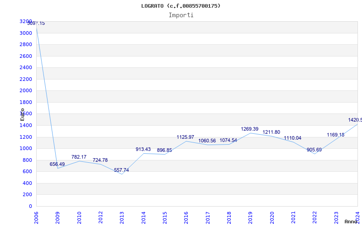Viewport: 362px width, 226px height.
Task: Select the 724.78 data label
Action: pos(100,160)
